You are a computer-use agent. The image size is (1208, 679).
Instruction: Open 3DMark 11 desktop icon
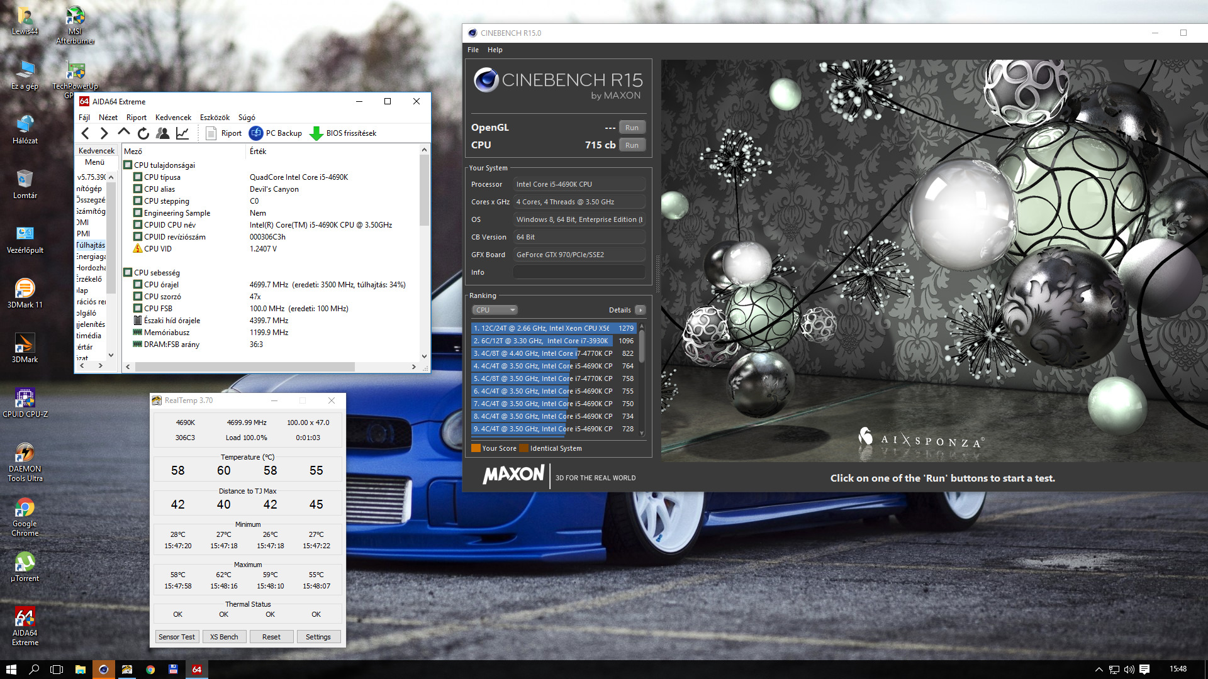(25, 294)
